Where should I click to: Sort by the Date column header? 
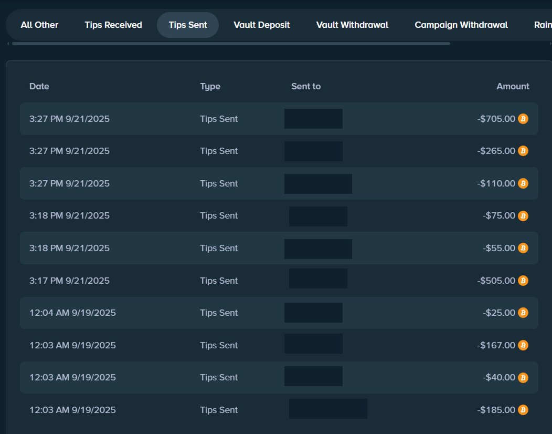(x=39, y=86)
